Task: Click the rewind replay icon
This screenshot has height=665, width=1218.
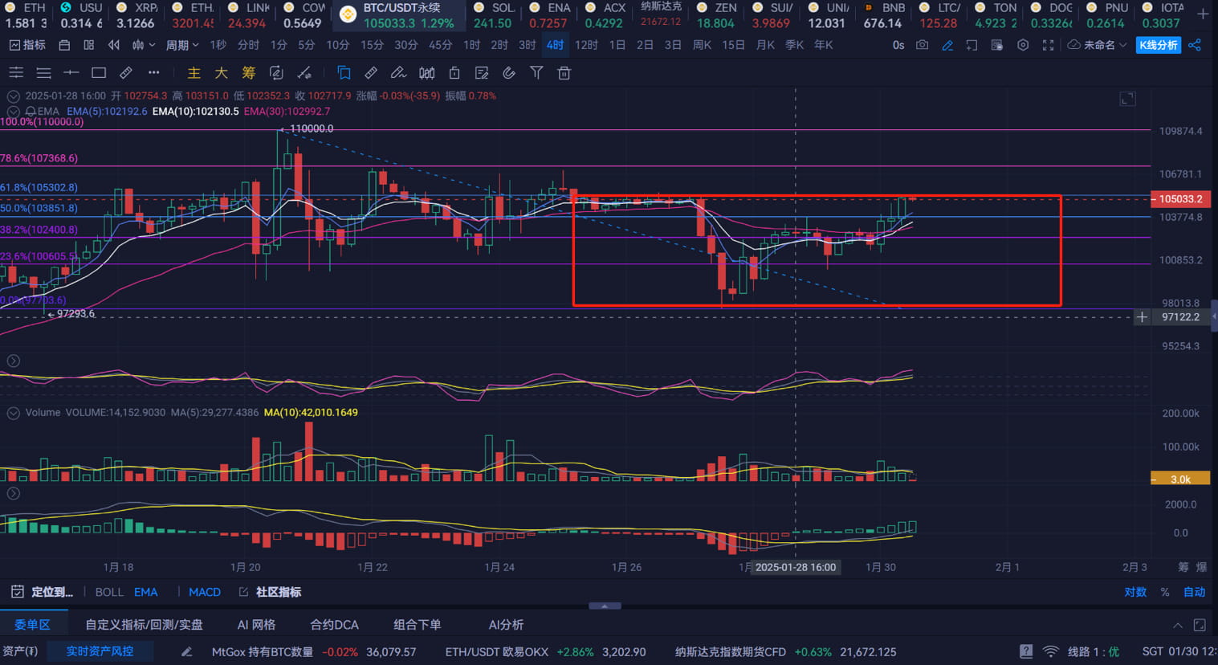Action: (114, 45)
